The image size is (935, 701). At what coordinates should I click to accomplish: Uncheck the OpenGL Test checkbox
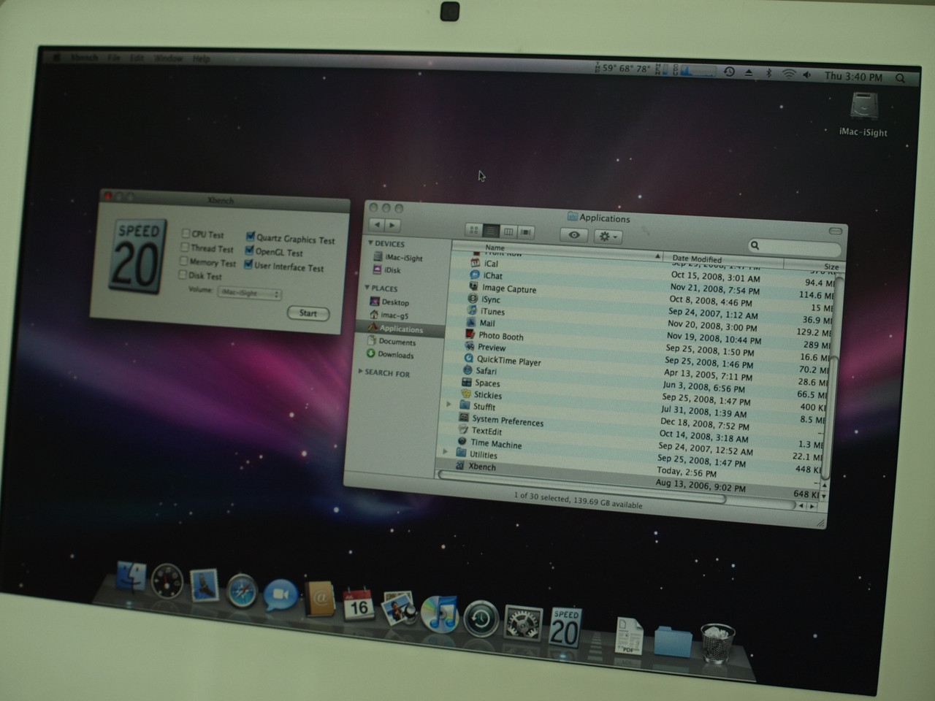(250, 250)
